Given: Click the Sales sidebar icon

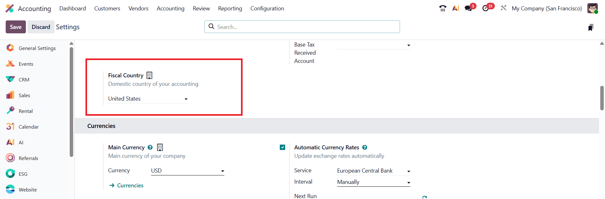Looking at the screenshot, I should point(10,95).
